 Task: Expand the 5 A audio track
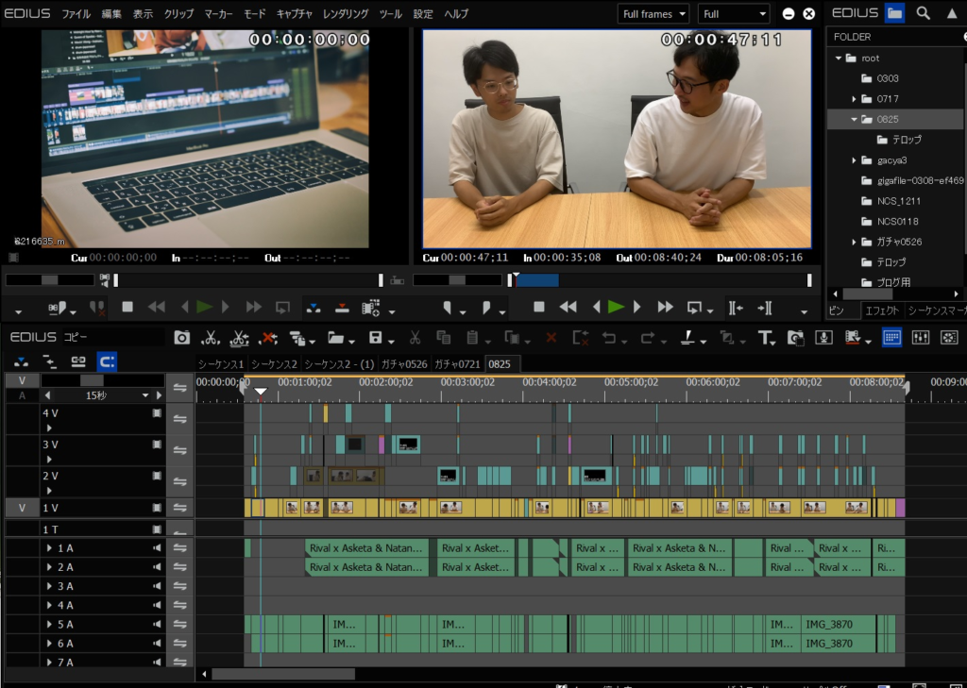[49, 625]
